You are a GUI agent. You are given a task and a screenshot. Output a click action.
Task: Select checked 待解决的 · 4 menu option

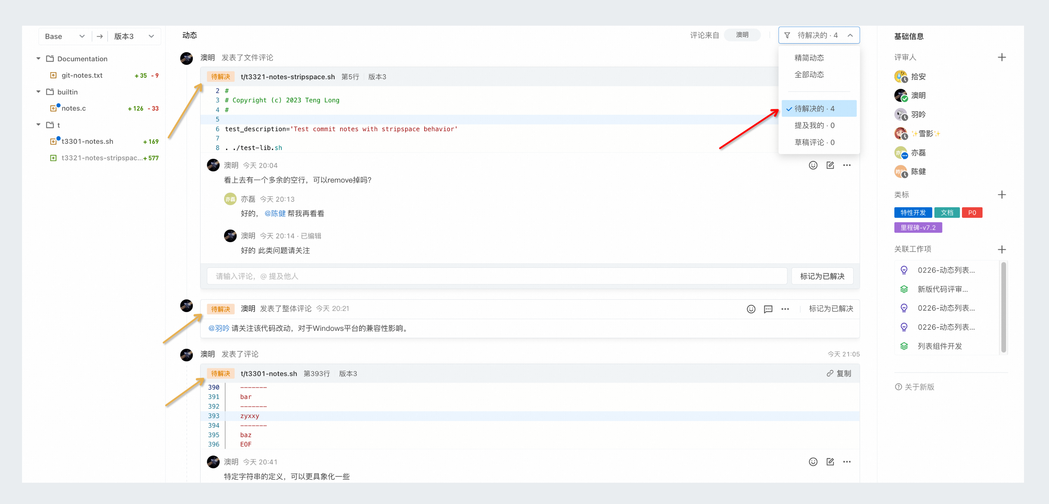[x=818, y=109]
